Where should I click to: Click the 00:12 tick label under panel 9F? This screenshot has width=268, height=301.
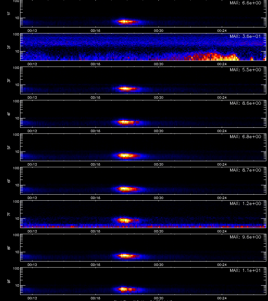coord(32,298)
